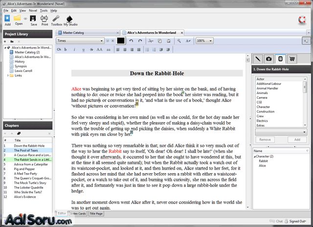Open the Signed Out status dropdown
Screen dimensions: 313x227
tap(297, 221)
